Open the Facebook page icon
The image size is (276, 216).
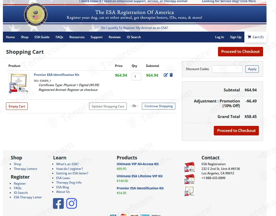click(x=58, y=203)
